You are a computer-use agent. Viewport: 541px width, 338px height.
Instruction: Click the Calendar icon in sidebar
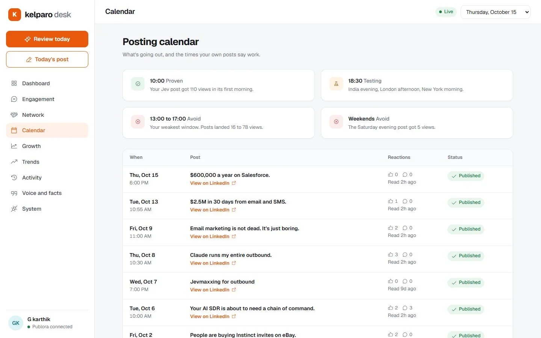tap(14, 130)
